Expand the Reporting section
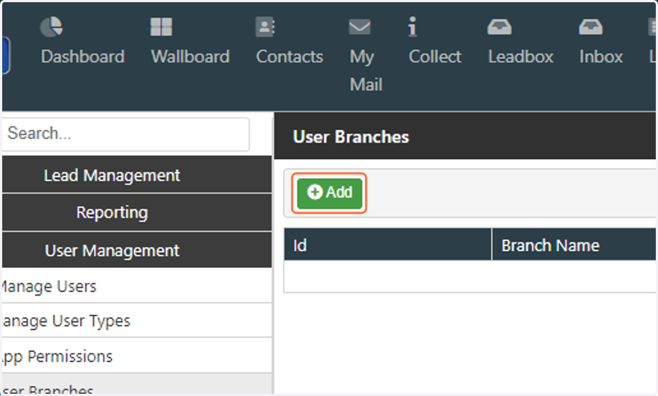 pyautogui.click(x=137, y=213)
